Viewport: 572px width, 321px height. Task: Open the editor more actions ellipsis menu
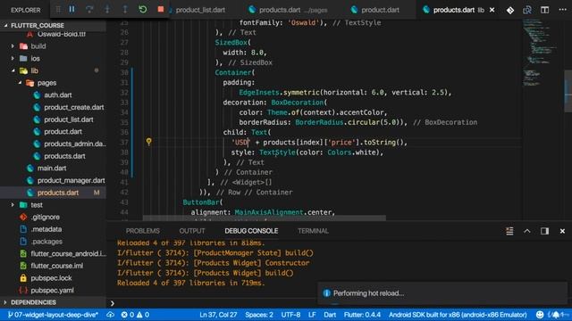click(x=562, y=10)
